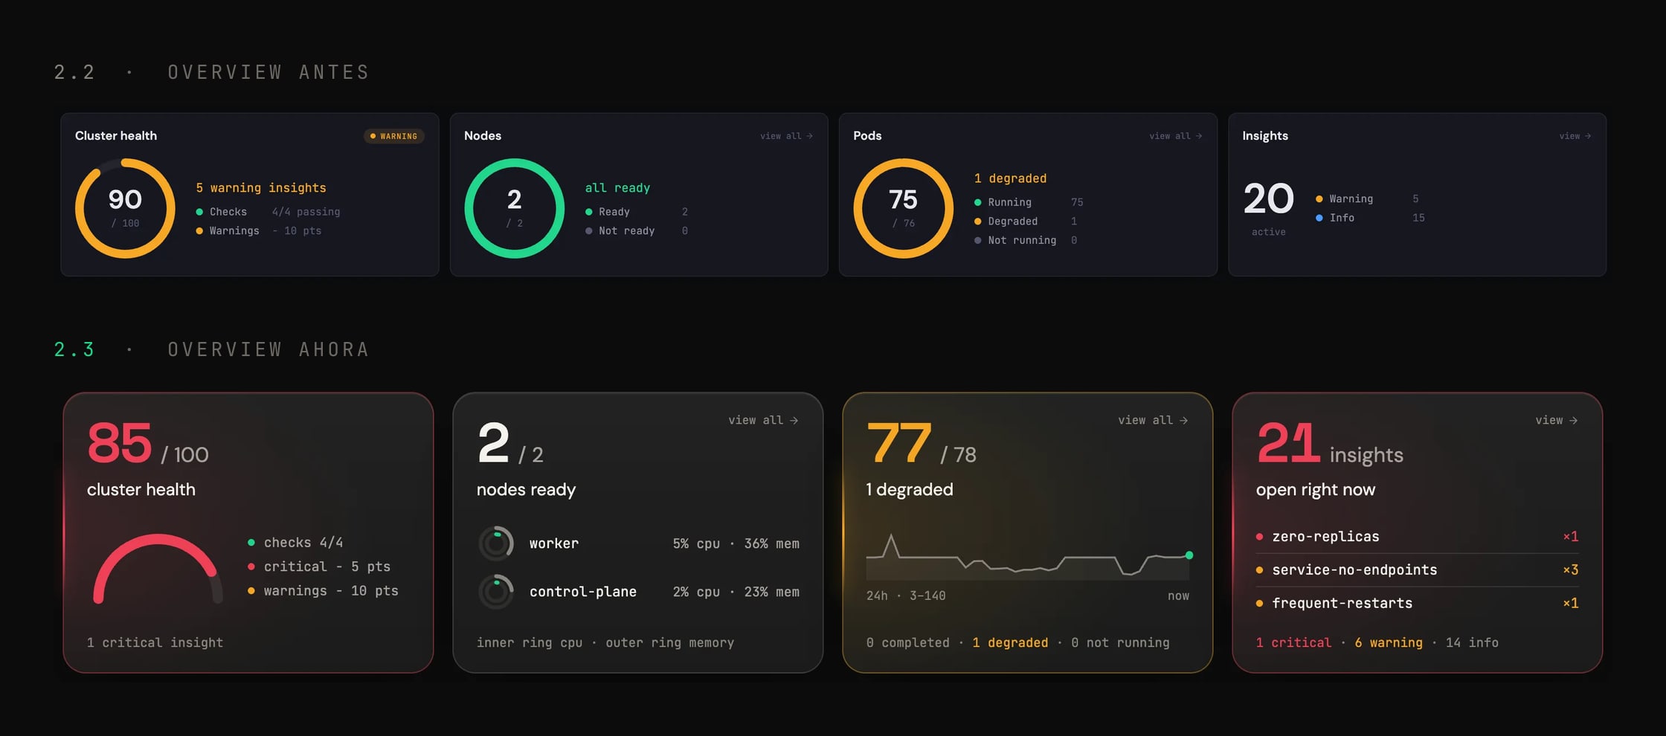Click the green 'now' endpoint dot on the sparkline
Viewport: 1666px width, 736px height.
[1189, 555]
